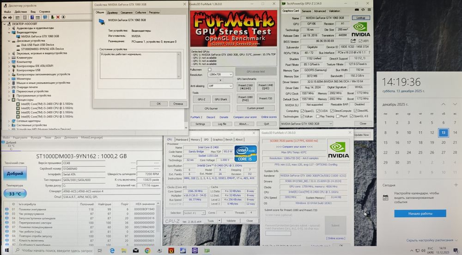Click the scan for hardware changes monitor icon
462x255 pixels.
45,18
